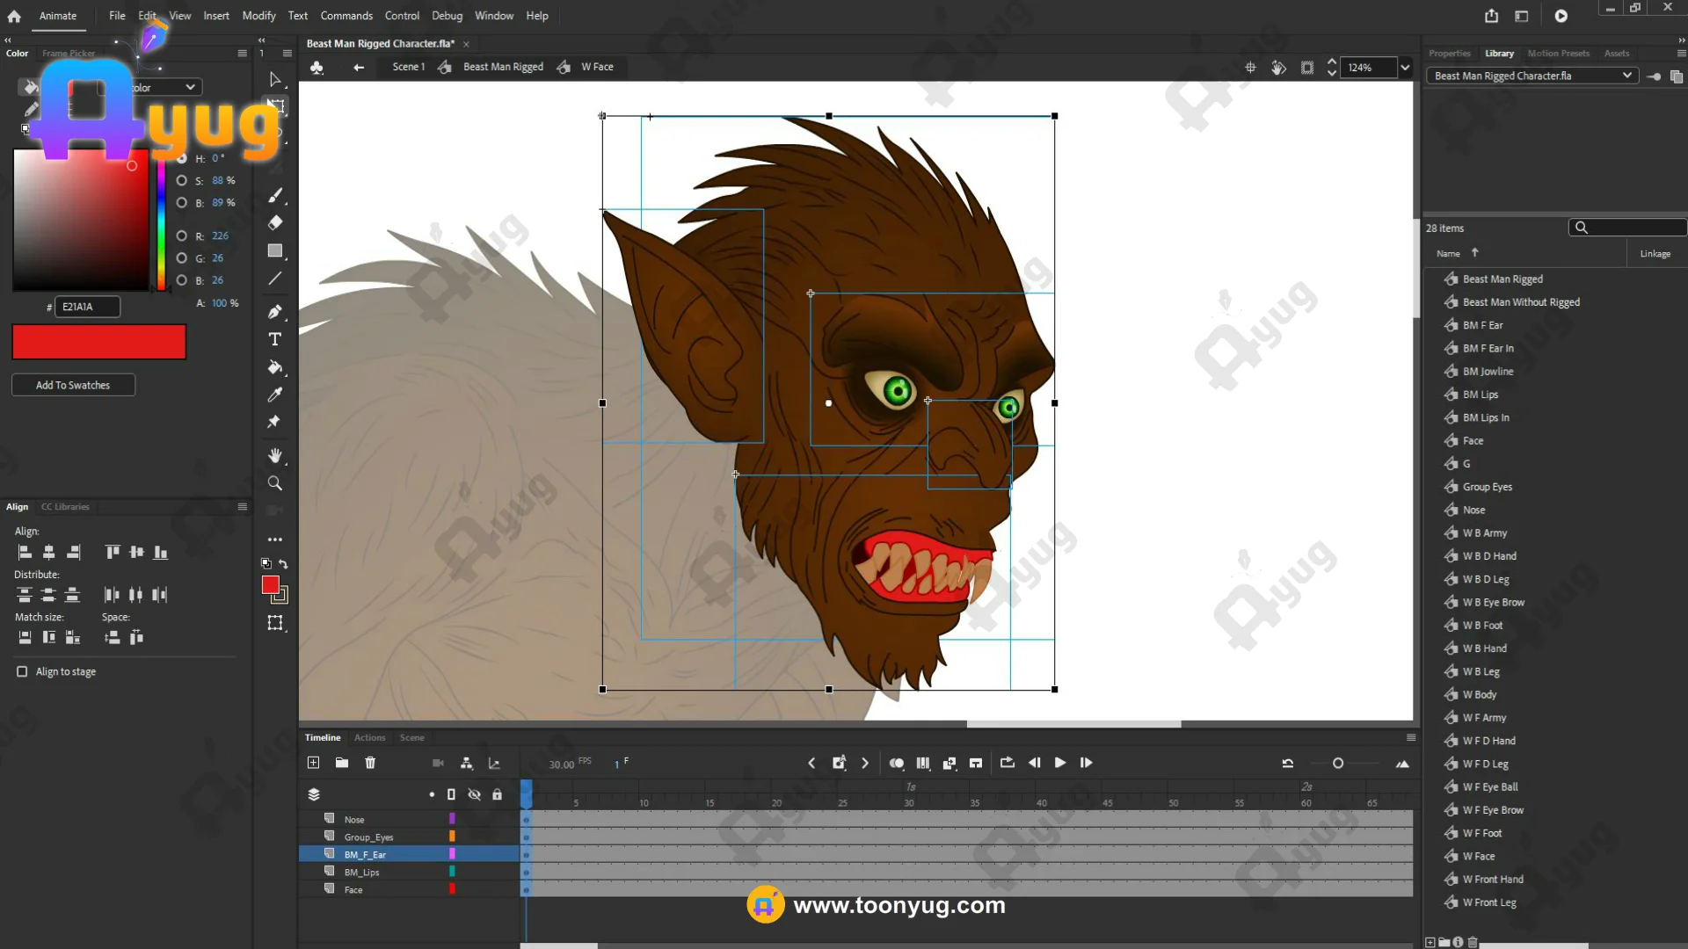Open the Modify menu

click(258, 16)
